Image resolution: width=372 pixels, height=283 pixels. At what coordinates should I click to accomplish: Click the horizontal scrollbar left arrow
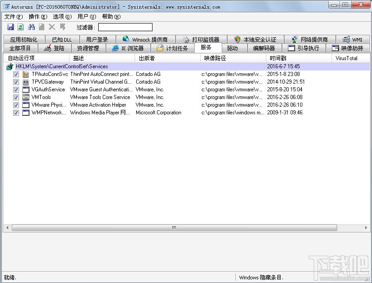pyautogui.click(x=7, y=227)
